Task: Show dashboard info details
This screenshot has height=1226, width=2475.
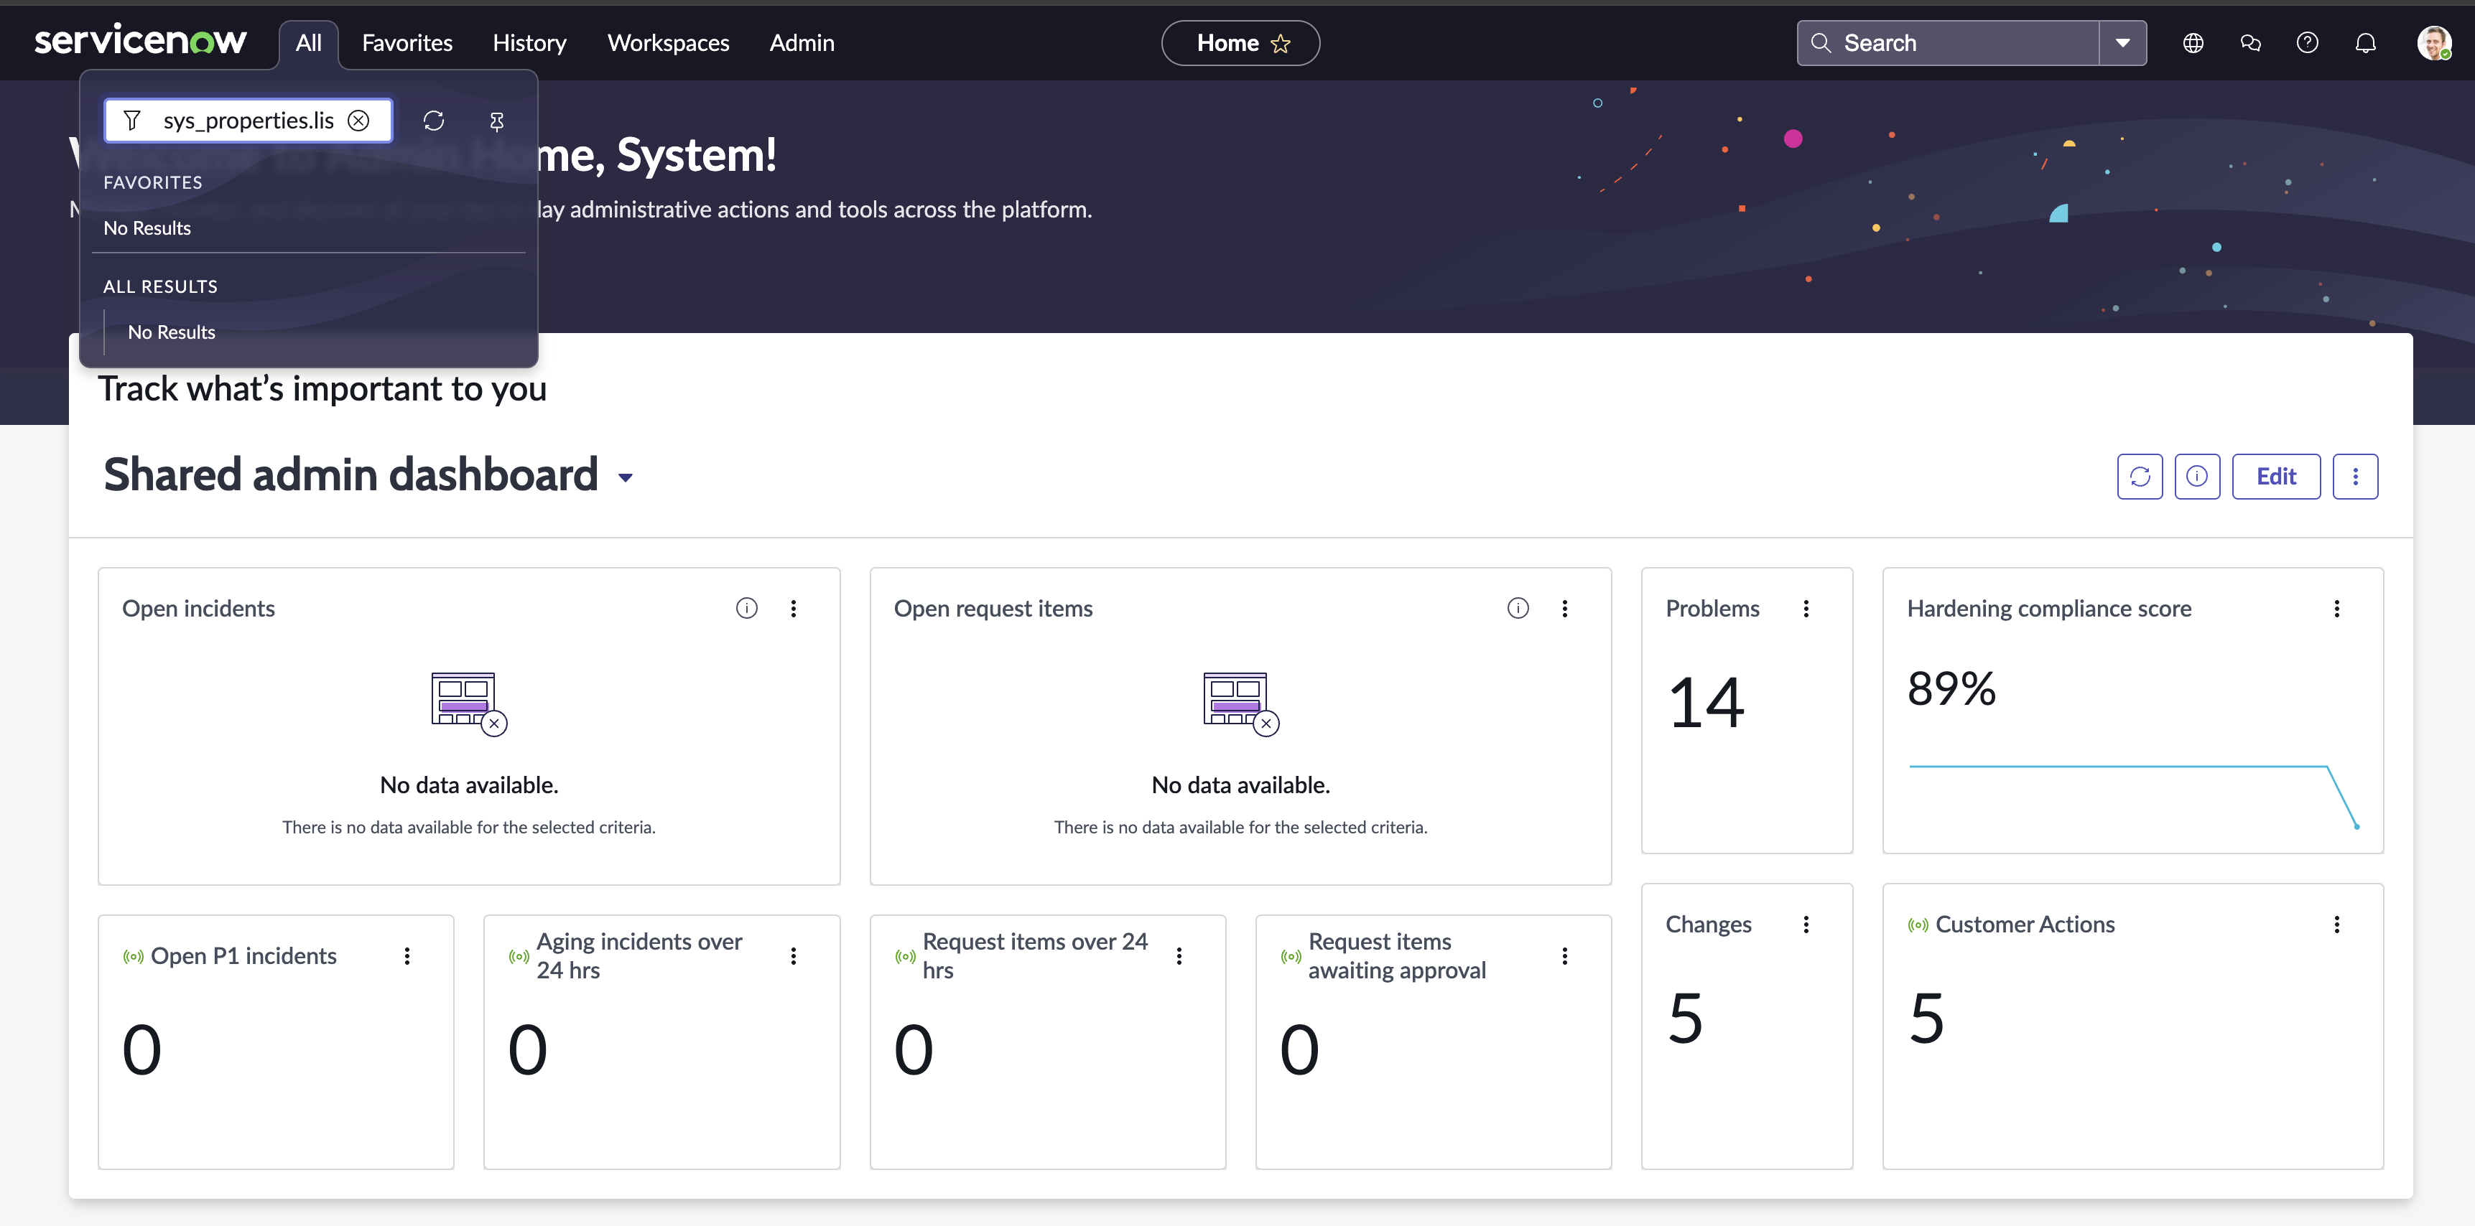Action: (2197, 476)
